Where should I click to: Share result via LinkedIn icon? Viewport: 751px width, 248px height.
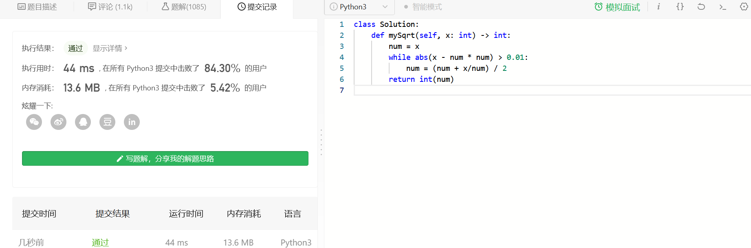[x=132, y=122]
